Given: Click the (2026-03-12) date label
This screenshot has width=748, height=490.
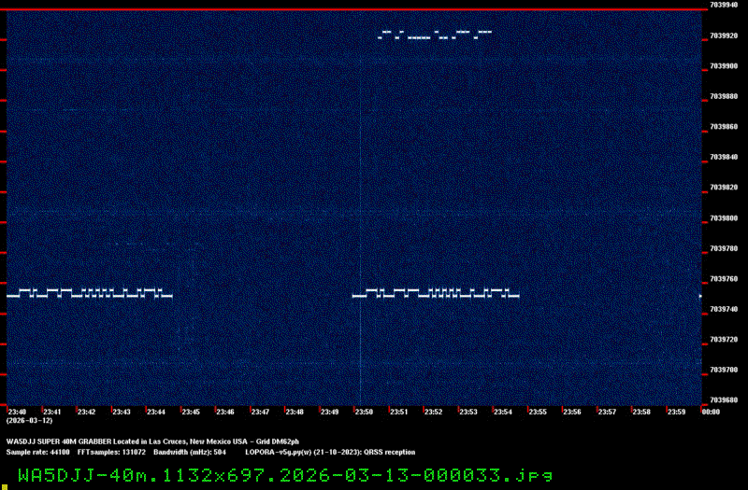Looking at the screenshot, I should [30, 421].
